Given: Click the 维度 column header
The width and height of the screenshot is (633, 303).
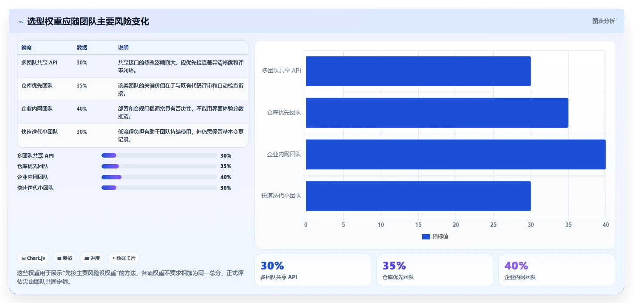Looking at the screenshot, I should [27, 48].
